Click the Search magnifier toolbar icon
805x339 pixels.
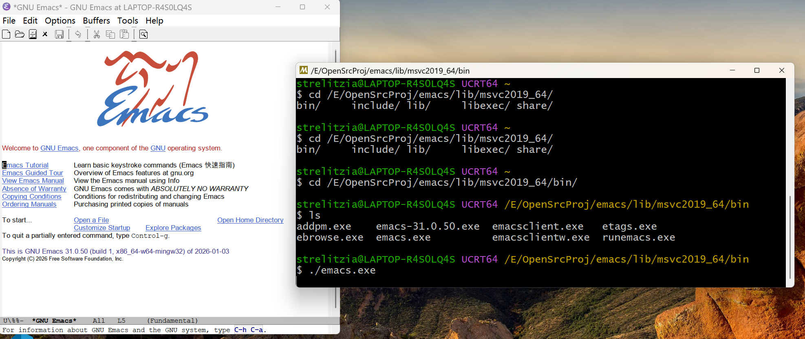[x=143, y=34]
